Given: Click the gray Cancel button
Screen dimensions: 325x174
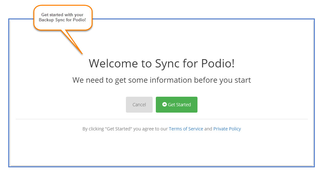Looking at the screenshot, I should pos(139,105).
